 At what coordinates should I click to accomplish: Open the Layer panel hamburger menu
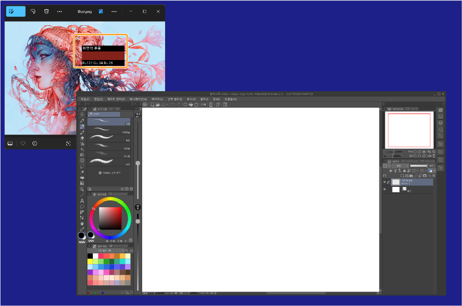click(384, 161)
